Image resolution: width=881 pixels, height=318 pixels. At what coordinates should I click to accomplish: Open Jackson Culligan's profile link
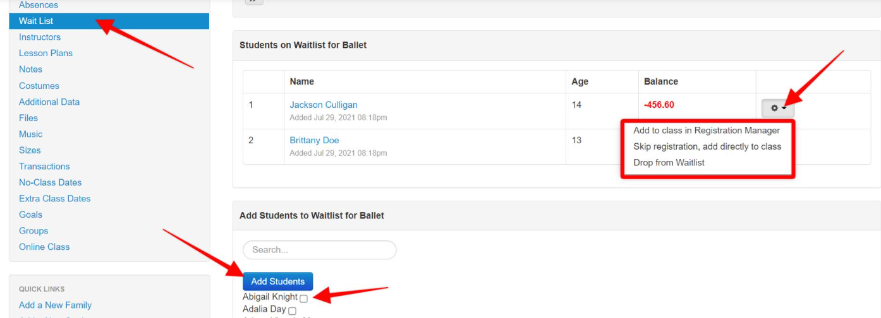click(324, 105)
